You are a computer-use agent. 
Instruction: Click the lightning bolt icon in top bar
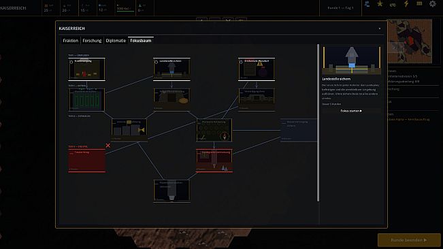tap(406, 4)
